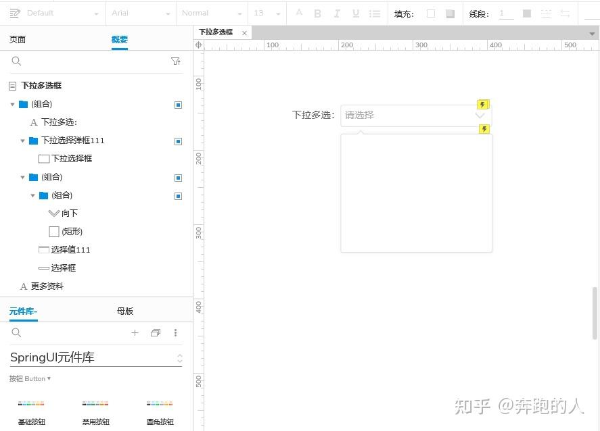Select the 下拉多选框 page in outline
Screen dimensions: 600x431
[41, 86]
